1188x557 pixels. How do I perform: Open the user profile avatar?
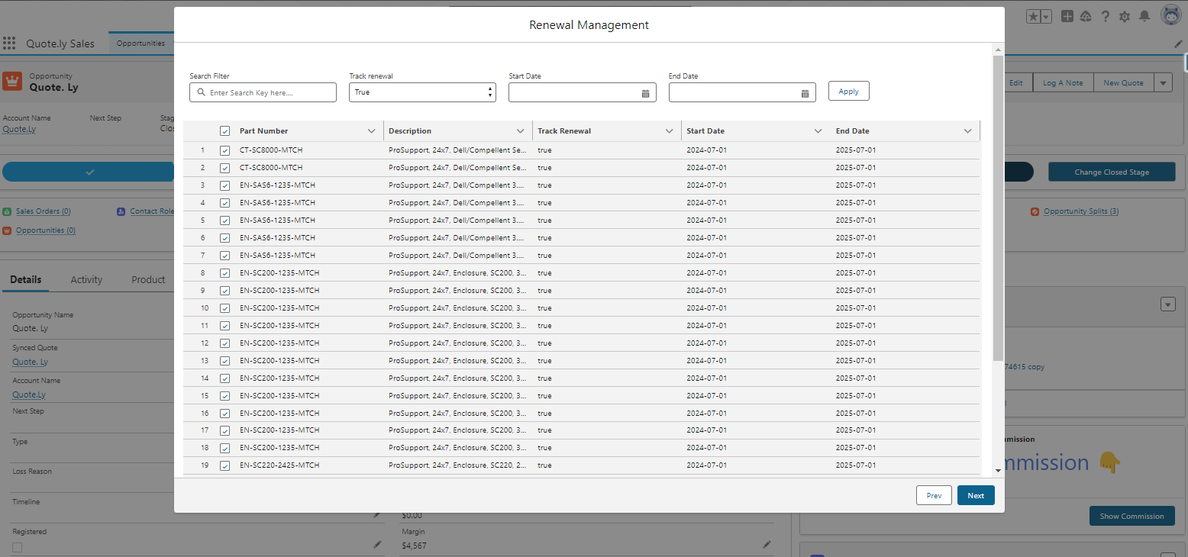[1171, 15]
